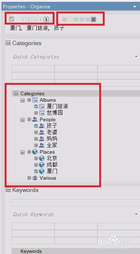The width and height of the screenshot is (140, 254).
Task: Click the Keywords input field
Action: pyautogui.click(x=76, y=203)
